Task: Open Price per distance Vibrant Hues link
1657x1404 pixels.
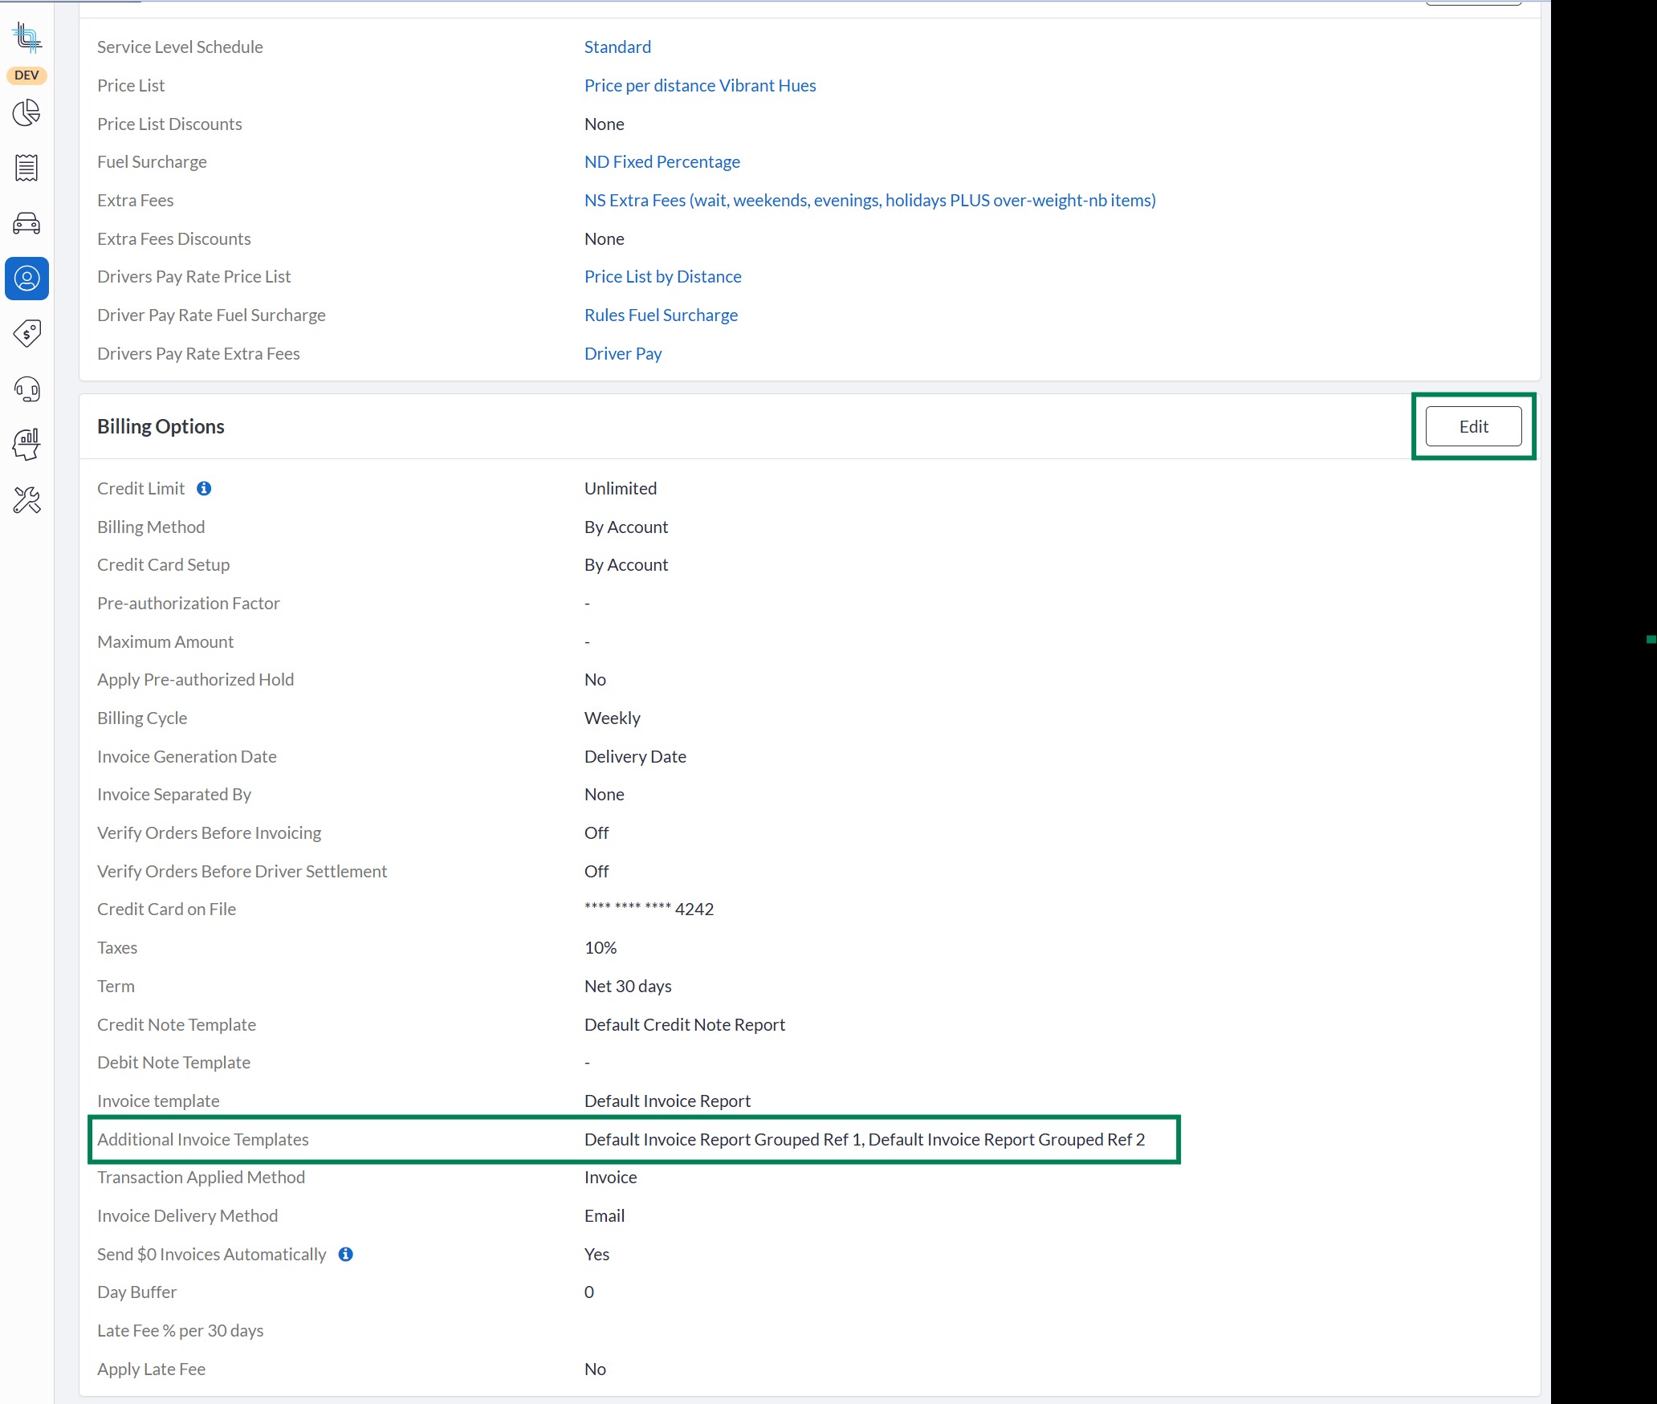Action: 699,86
